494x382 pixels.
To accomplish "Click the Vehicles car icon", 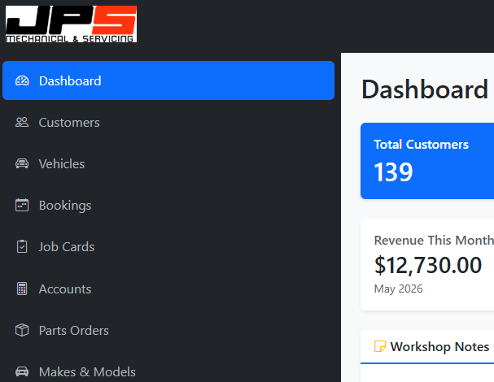I will pos(22,163).
